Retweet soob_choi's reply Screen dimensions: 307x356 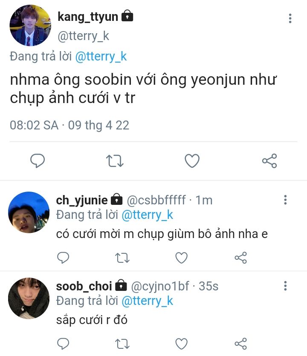click(122, 343)
